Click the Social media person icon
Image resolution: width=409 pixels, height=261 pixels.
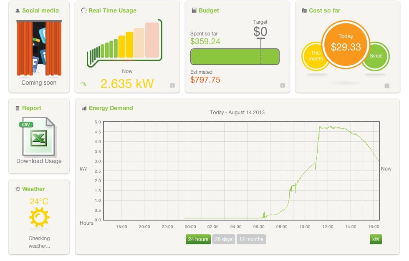(x=18, y=11)
